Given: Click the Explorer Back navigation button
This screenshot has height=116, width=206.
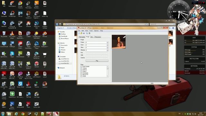Looking at the screenshot, I should tap(57, 24).
